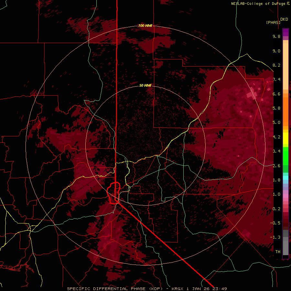Click the -1.3 scale value
The height and width of the screenshot is (291, 291).
tap(275, 237)
